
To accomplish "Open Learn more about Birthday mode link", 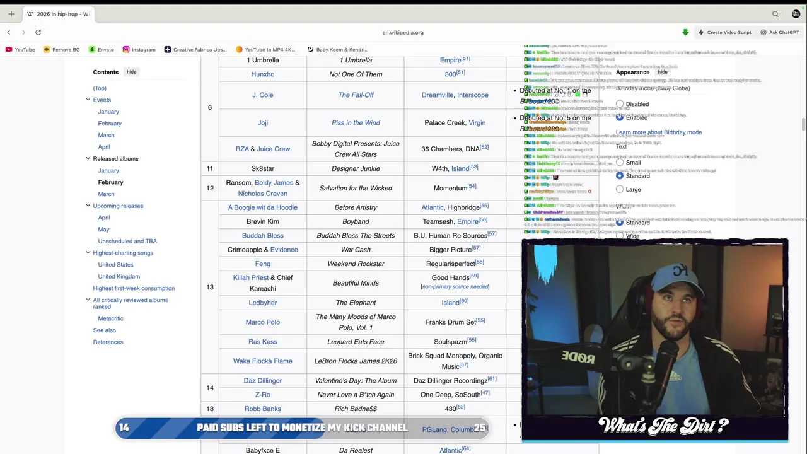I will pyautogui.click(x=659, y=132).
